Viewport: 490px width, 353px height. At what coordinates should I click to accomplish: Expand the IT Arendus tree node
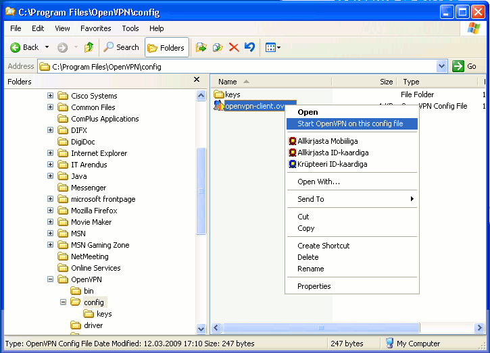(x=50, y=165)
